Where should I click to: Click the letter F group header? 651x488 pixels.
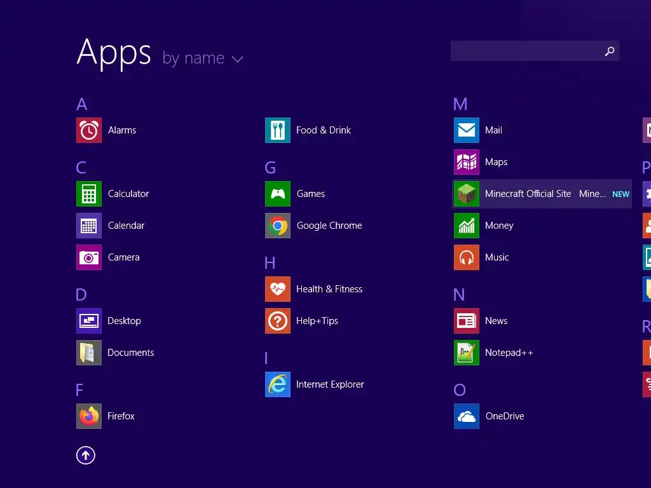[79, 390]
